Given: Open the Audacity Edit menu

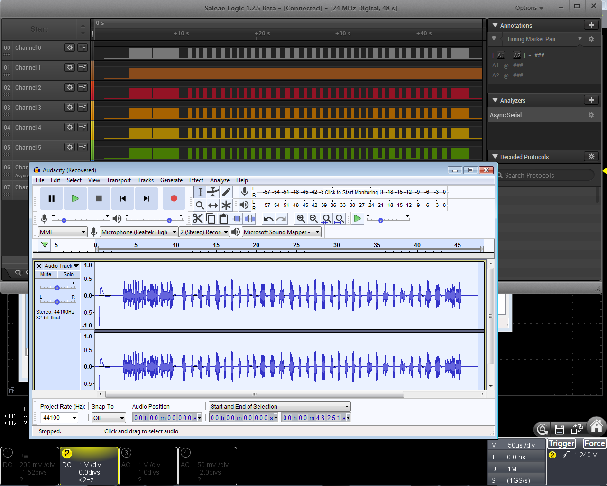Looking at the screenshot, I should (x=55, y=180).
